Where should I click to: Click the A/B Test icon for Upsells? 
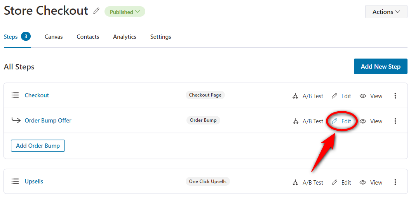pyautogui.click(x=295, y=182)
